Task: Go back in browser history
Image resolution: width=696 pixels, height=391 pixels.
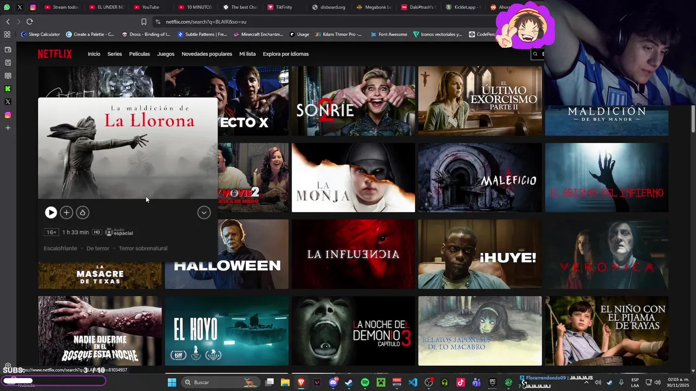Action: [x=8, y=22]
